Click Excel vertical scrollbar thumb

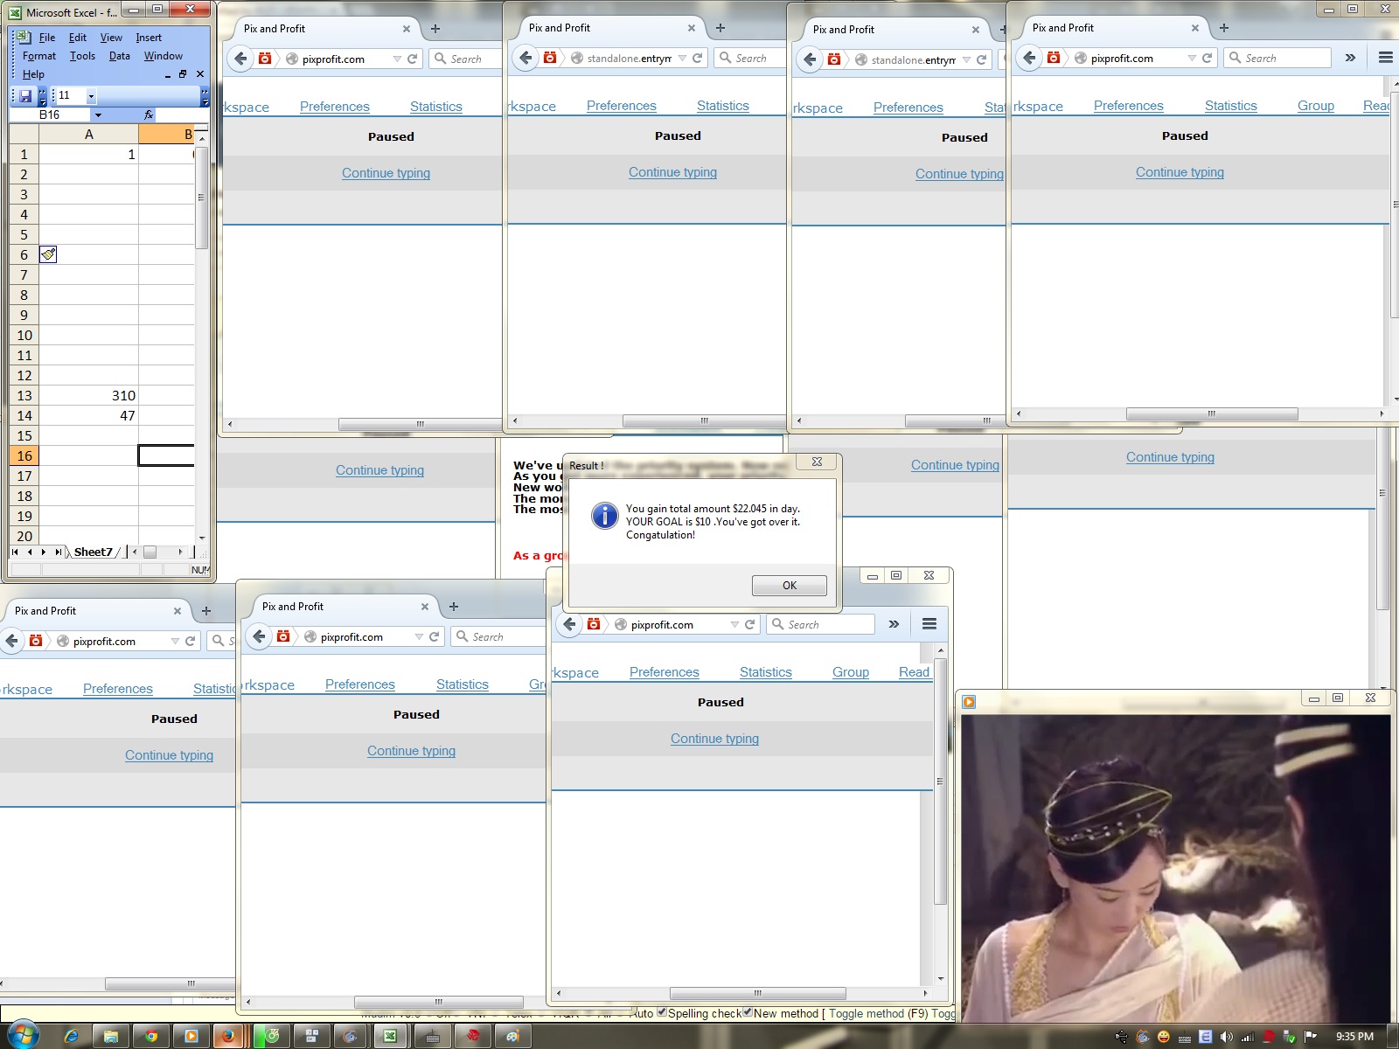coord(201,198)
